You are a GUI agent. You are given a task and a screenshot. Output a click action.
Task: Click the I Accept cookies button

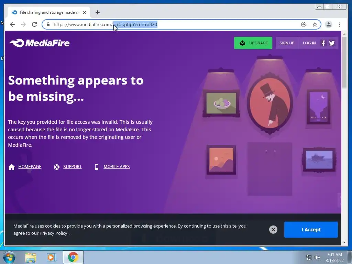tap(311, 229)
